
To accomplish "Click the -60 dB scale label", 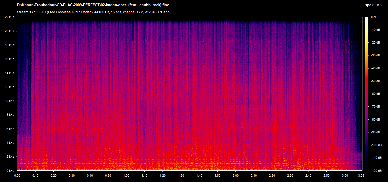I will 375,94.
